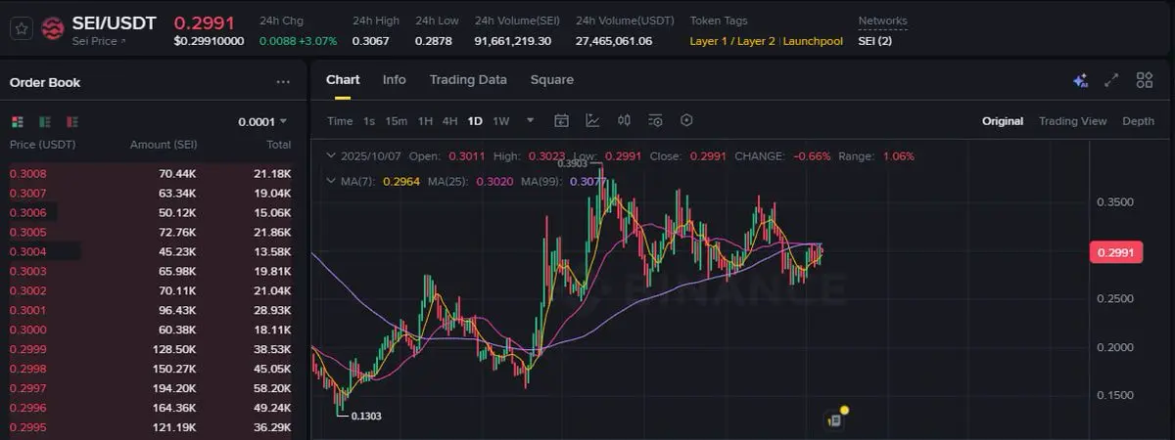
Task: Select the 1s interval
Action: point(369,121)
